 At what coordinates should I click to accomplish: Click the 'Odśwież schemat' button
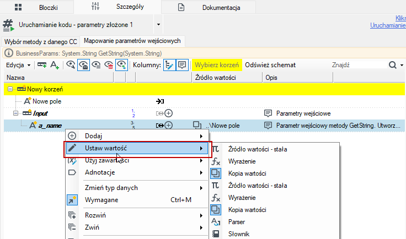pos(270,65)
